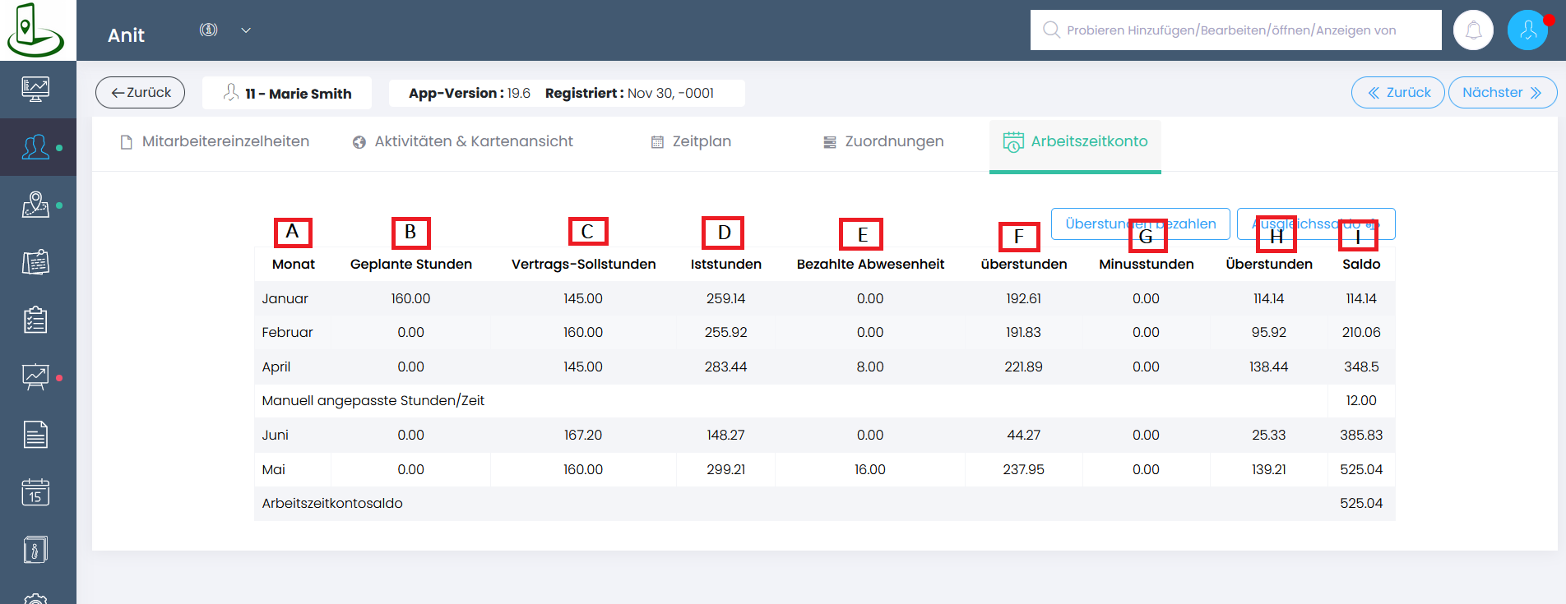Switch to the Zeitplan tab
The image size is (1566, 604).
[691, 141]
